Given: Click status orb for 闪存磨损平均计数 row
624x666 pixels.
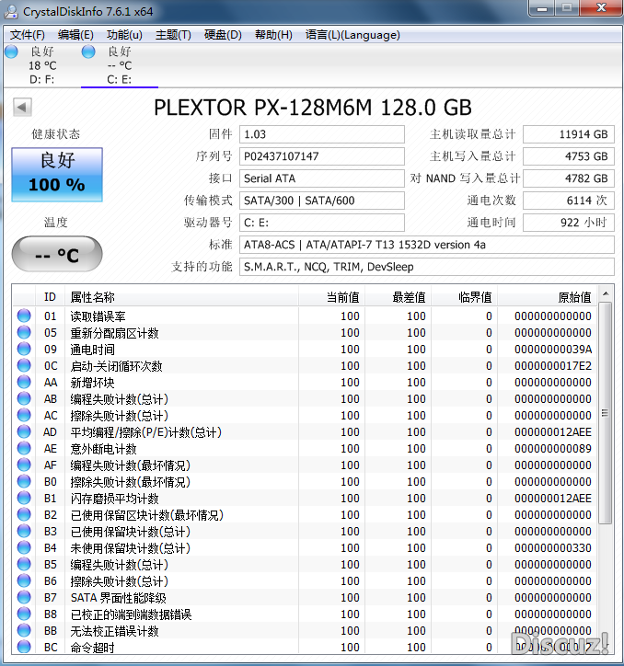Looking at the screenshot, I should [24, 499].
